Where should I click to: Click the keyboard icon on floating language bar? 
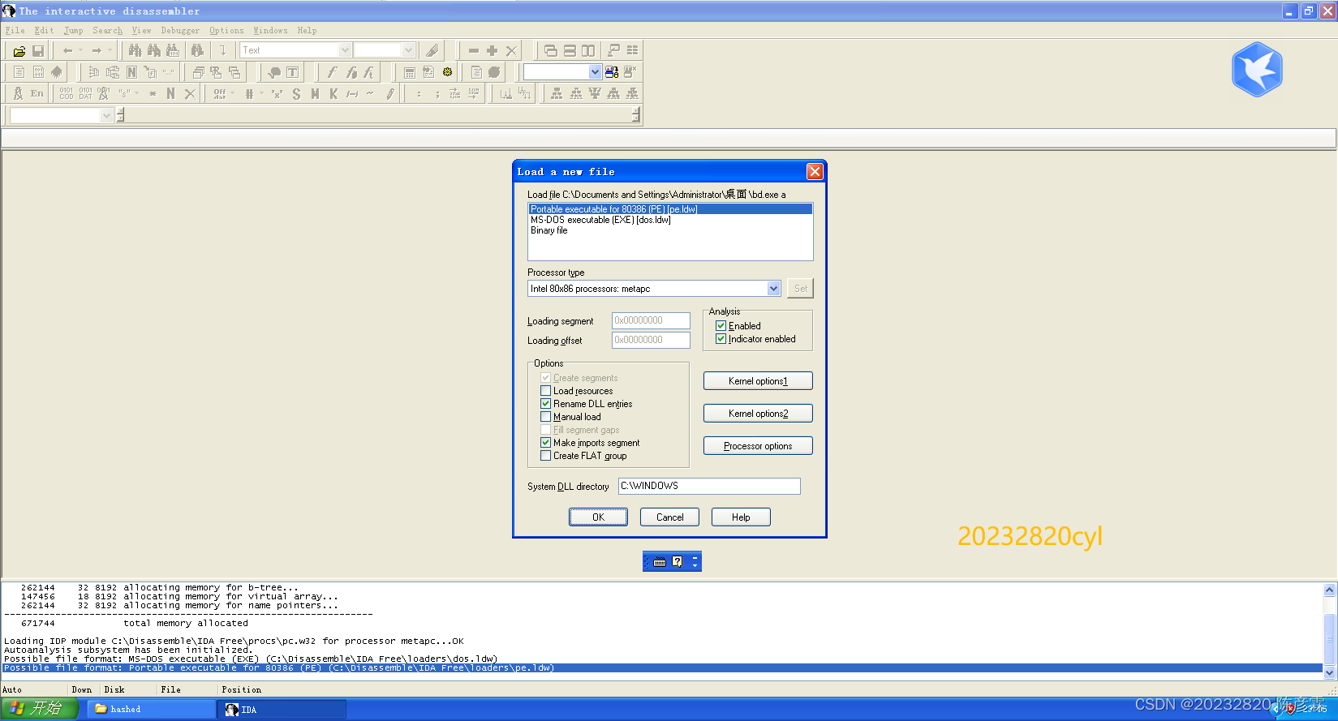point(660,561)
